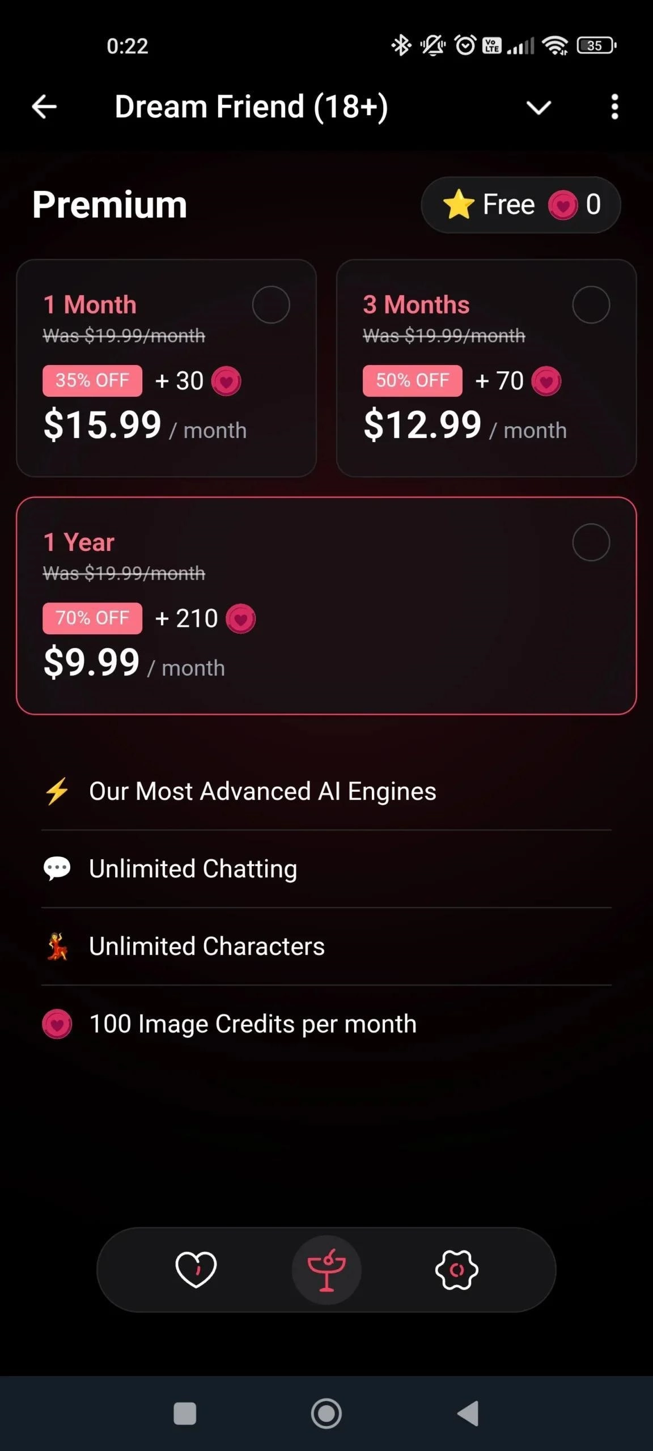
Task: Open the cocktail glass premium tab
Action: [x=326, y=1270]
